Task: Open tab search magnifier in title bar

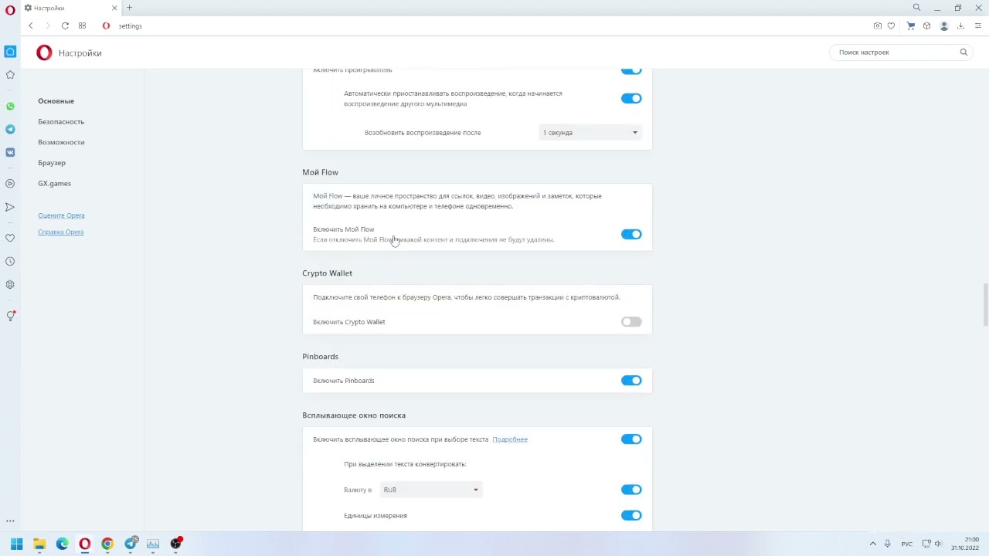Action: (x=916, y=8)
